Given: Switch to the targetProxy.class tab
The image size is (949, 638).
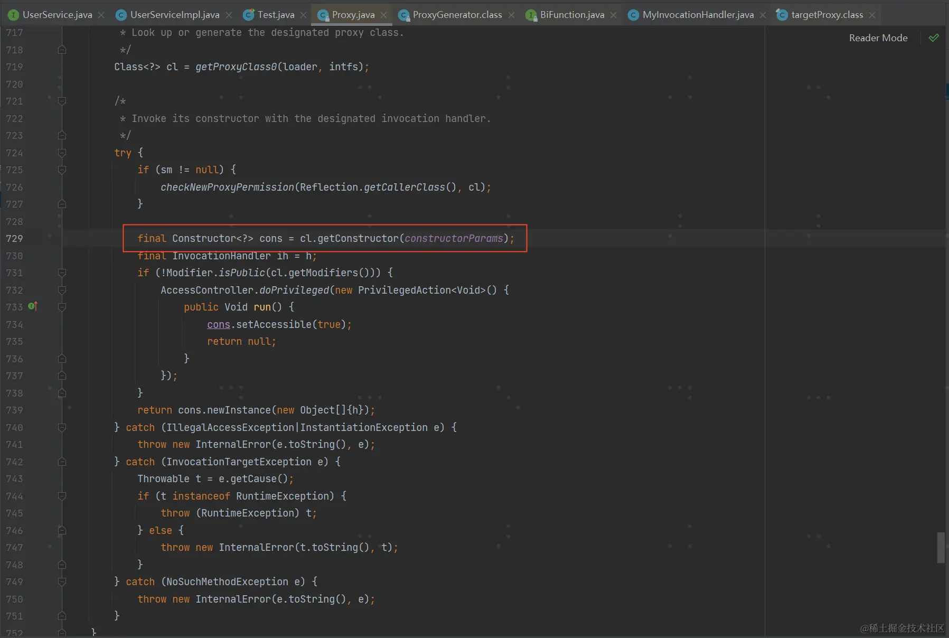Looking at the screenshot, I should tap(826, 15).
